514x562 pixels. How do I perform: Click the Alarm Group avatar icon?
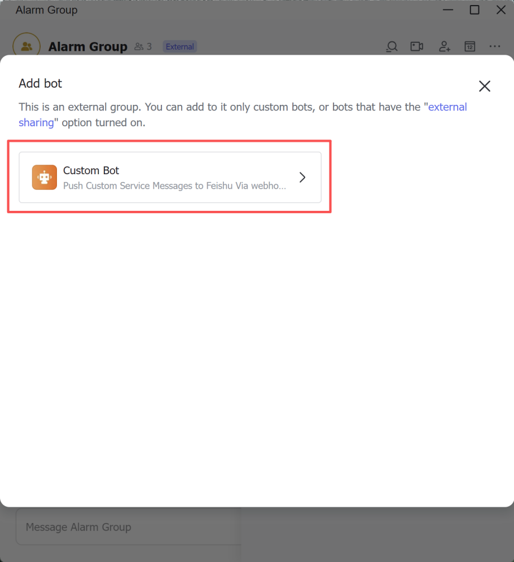pos(26,46)
